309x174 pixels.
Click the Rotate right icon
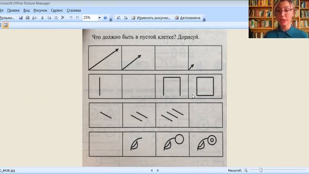tap(126, 18)
